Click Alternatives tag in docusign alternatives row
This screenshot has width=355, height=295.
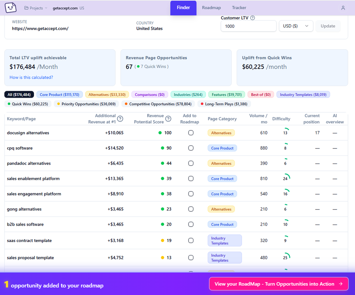click(x=221, y=133)
